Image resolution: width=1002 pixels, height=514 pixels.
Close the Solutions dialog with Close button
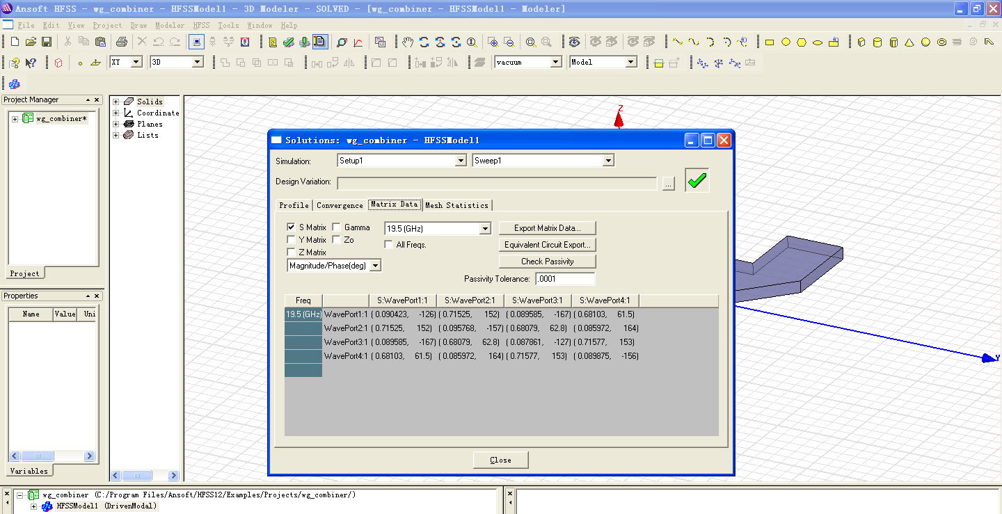coord(500,460)
